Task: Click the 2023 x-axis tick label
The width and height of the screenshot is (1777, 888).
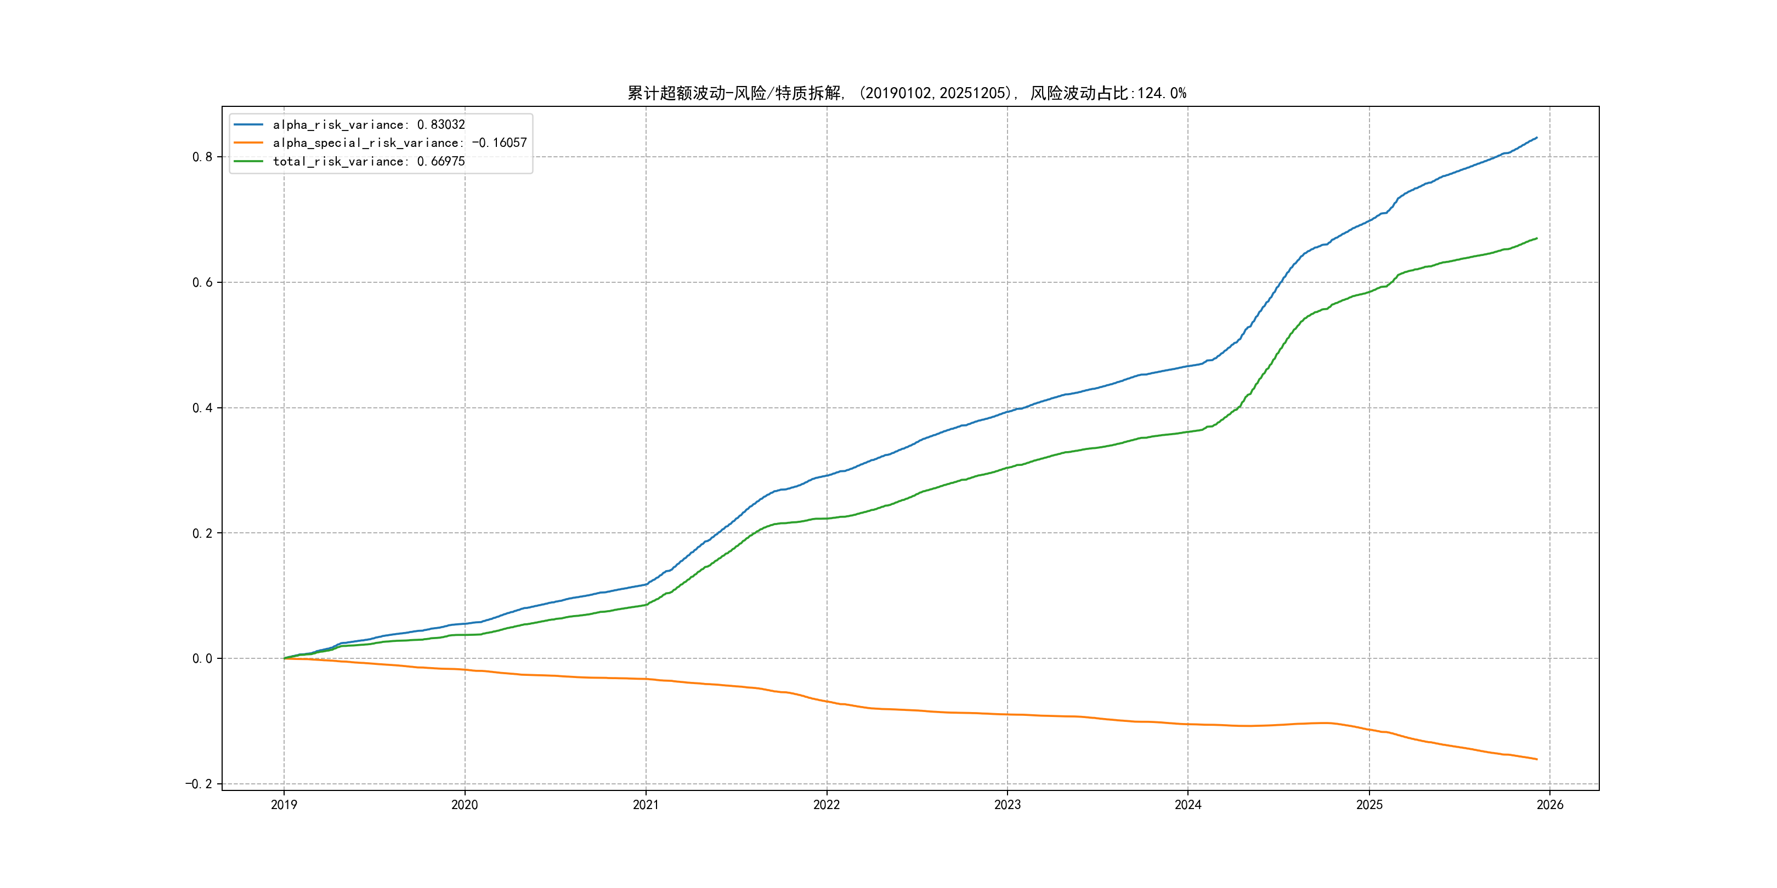Action: (1007, 805)
